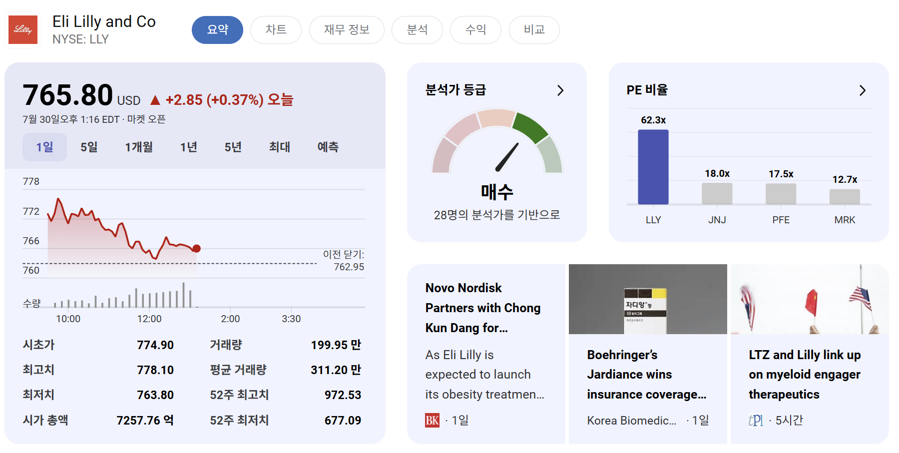Pick the 5년 chart range
This screenshot has height=453, width=899.
[x=233, y=147]
